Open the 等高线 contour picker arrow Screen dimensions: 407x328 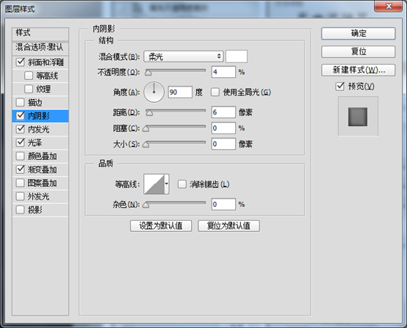pos(167,184)
